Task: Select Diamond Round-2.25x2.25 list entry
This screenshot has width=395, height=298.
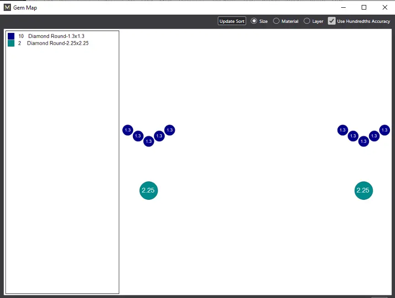Action: (x=57, y=43)
